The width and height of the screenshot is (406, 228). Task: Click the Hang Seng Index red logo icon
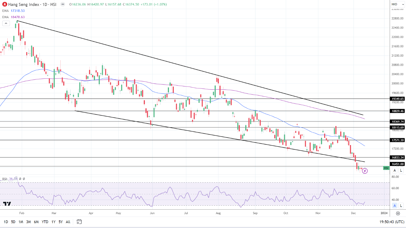[4, 5]
